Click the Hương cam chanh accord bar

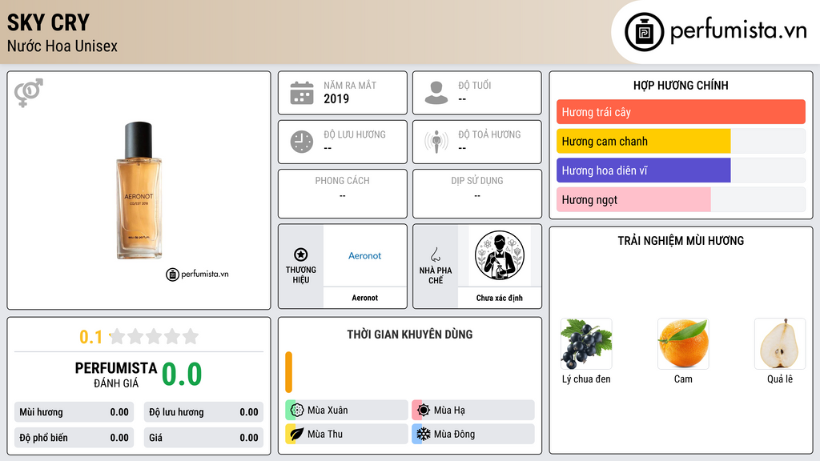click(x=681, y=141)
